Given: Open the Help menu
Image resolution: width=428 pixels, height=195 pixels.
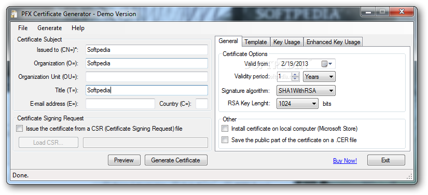Looking at the screenshot, I should coord(78,28).
